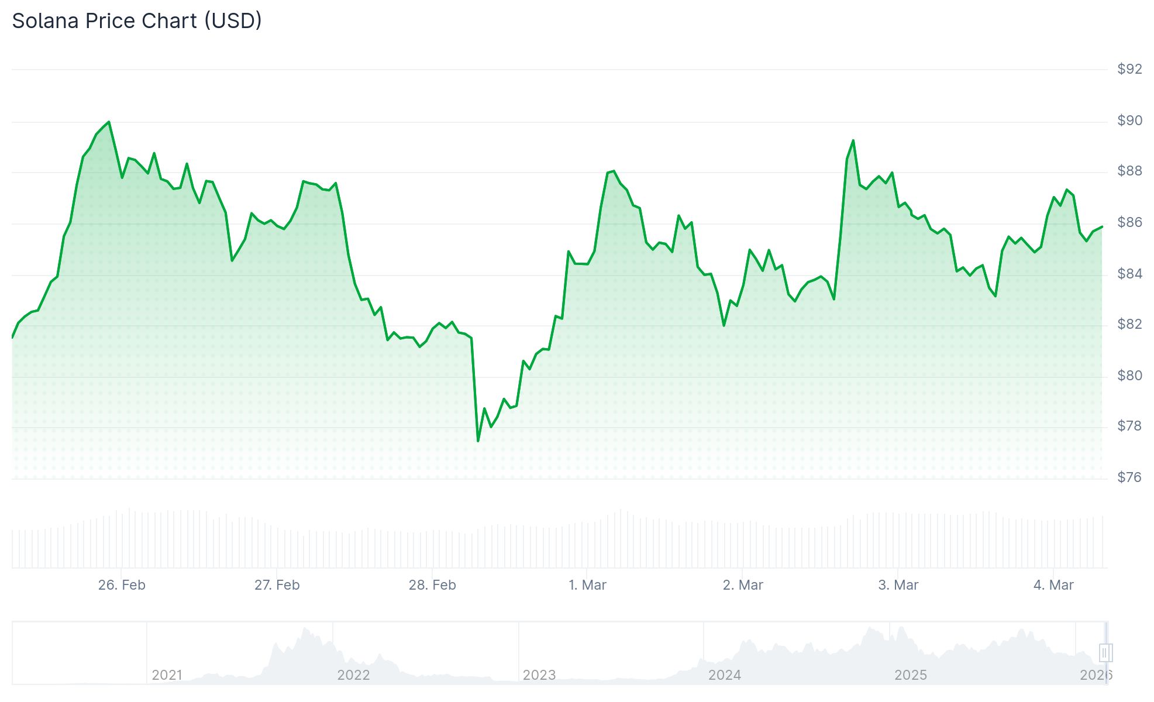
Task: Select 2025 in the range navigator
Action: click(x=910, y=675)
